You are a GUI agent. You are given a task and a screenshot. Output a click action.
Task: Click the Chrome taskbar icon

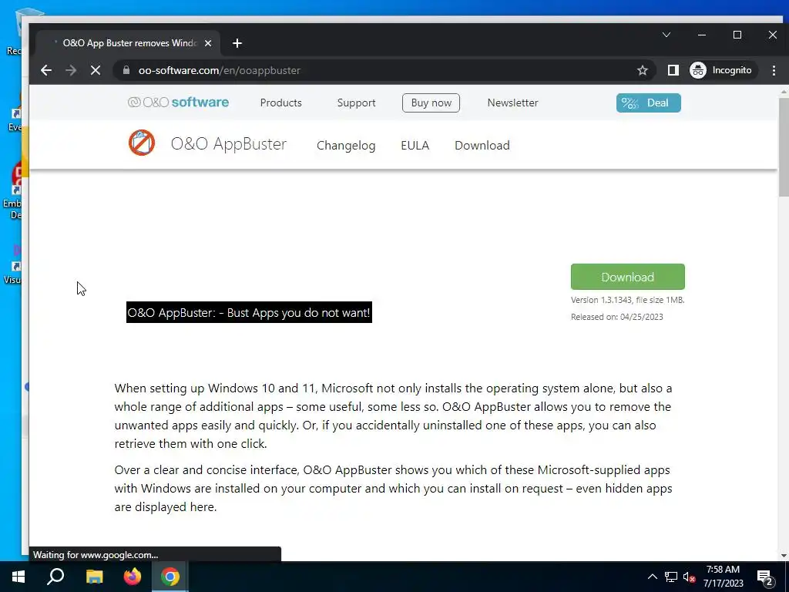tap(170, 577)
